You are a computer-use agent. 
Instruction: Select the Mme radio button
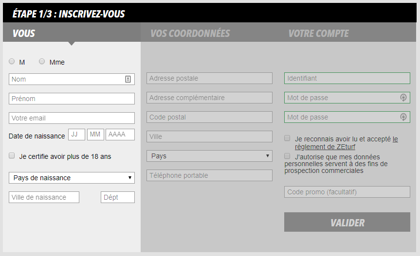coord(42,62)
